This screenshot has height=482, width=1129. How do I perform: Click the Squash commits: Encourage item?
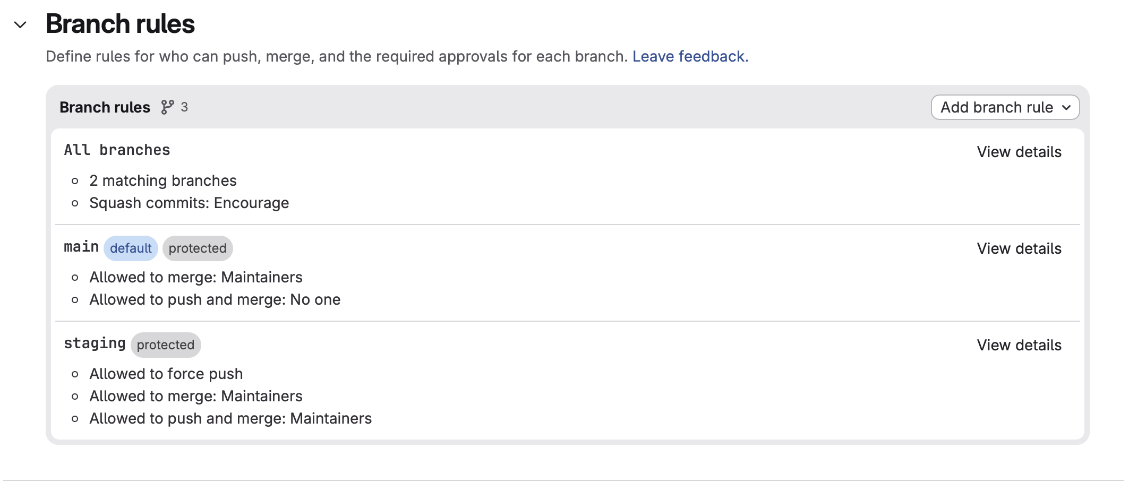pyautogui.click(x=189, y=203)
